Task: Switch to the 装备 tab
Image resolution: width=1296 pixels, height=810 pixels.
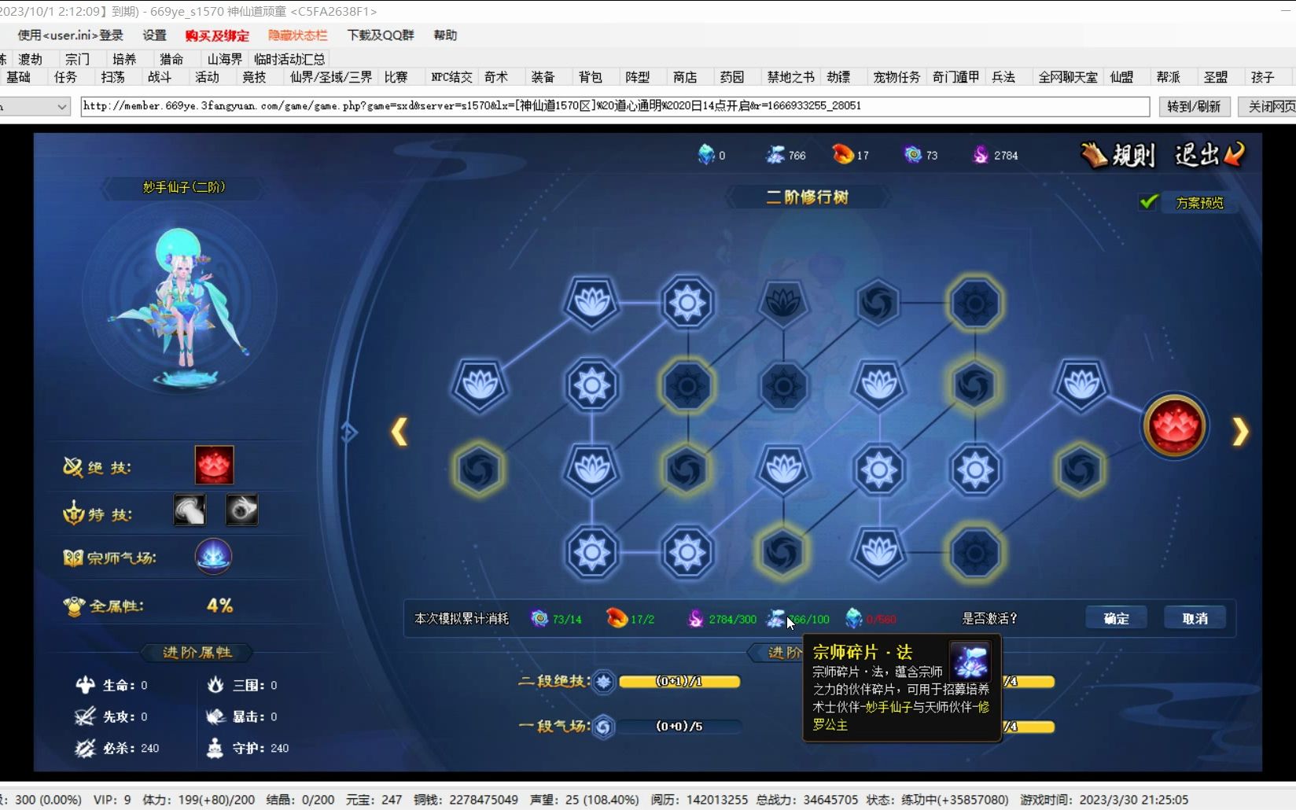Action: click(543, 77)
